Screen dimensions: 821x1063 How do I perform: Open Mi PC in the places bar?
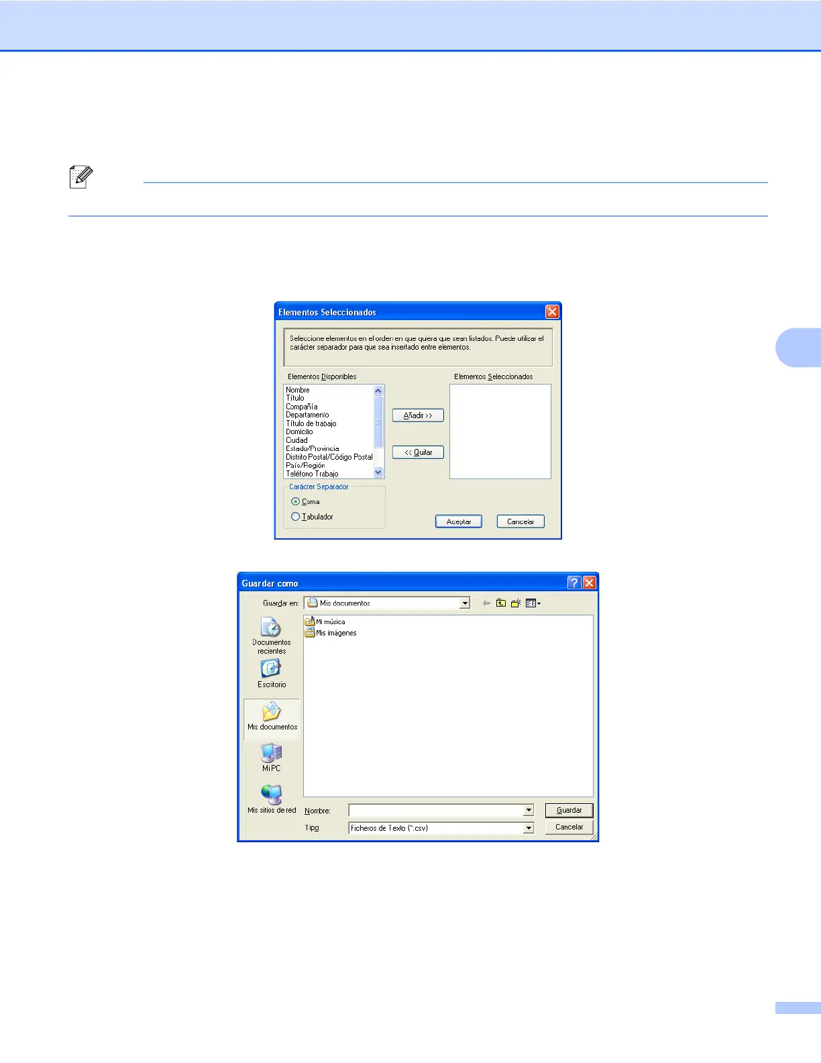click(272, 758)
